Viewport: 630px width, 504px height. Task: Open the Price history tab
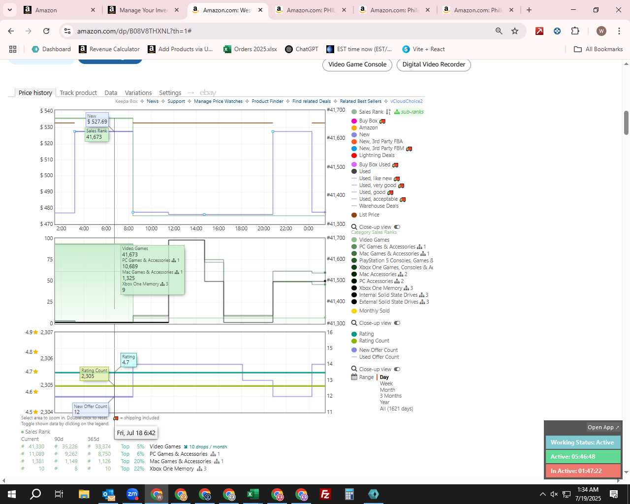(35, 93)
